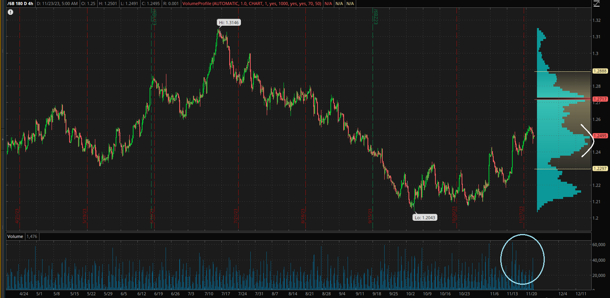Image resolution: width=610 pixels, height=298 pixels.
Task: Click the H: 1.2501 high value
Action: pyautogui.click(x=108, y=3)
